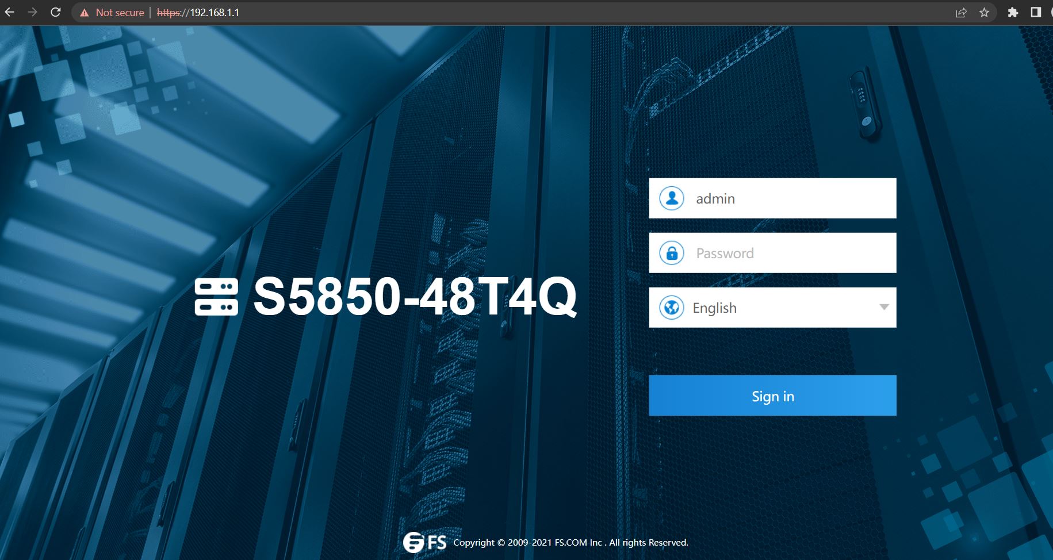This screenshot has height=560, width=1053.
Task: Click the S5850-48T4Q model title text
Action: (415, 297)
